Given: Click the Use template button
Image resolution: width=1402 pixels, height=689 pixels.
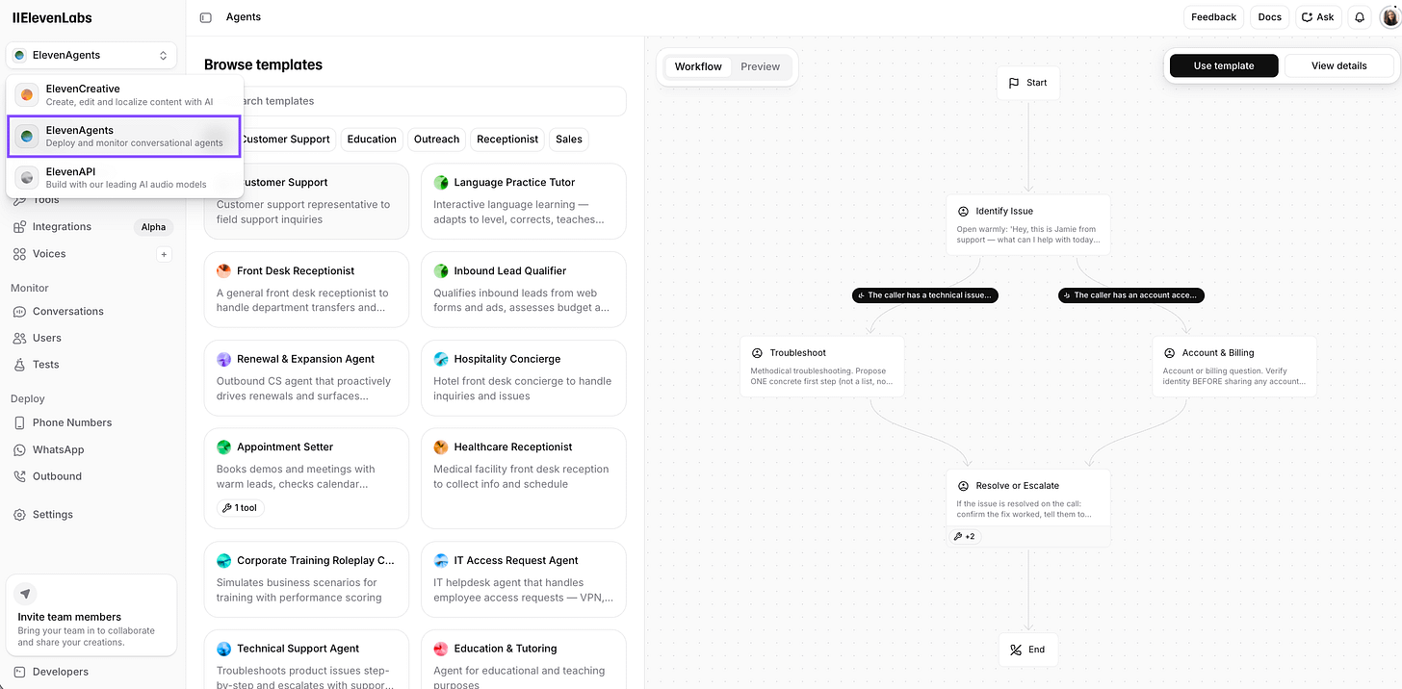Looking at the screenshot, I should tap(1224, 65).
